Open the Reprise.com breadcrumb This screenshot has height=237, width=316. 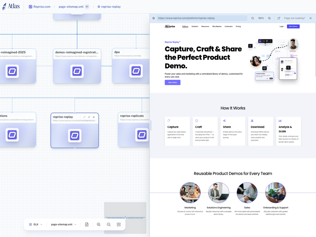[39, 7]
